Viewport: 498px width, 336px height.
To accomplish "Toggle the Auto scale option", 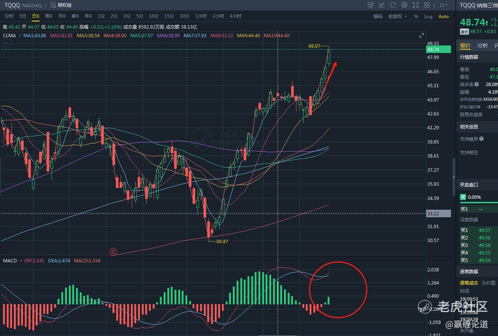I will (444, 17).
